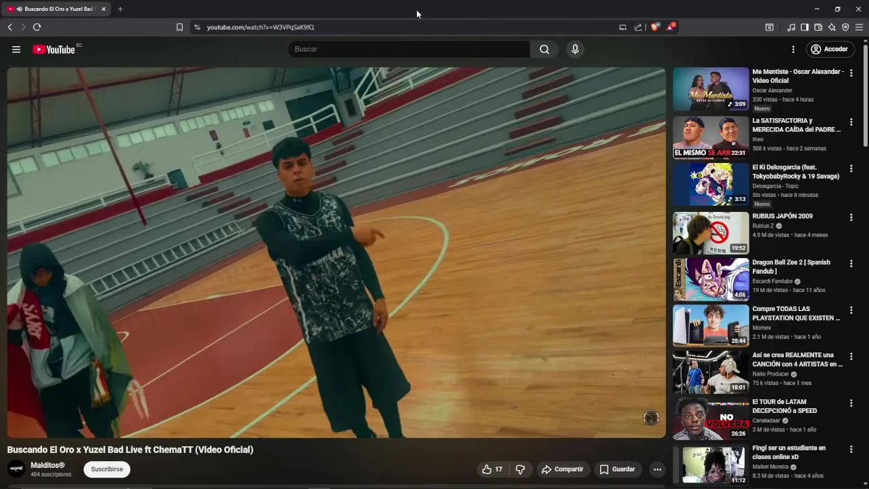Image resolution: width=869 pixels, height=489 pixels.
Task: Close the Buscando El Oro tab
Action: [104, 9]
